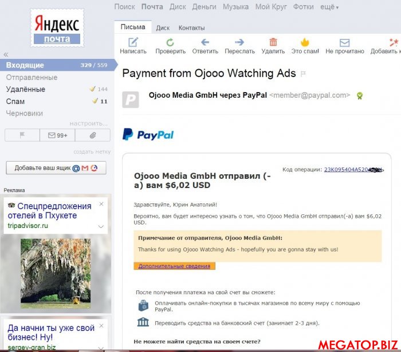The height and width of the screenshot is (352, 401).
Task: Open Спецпредложения отелей в Пхукете ad link
Action: click(x=50, y=211)
